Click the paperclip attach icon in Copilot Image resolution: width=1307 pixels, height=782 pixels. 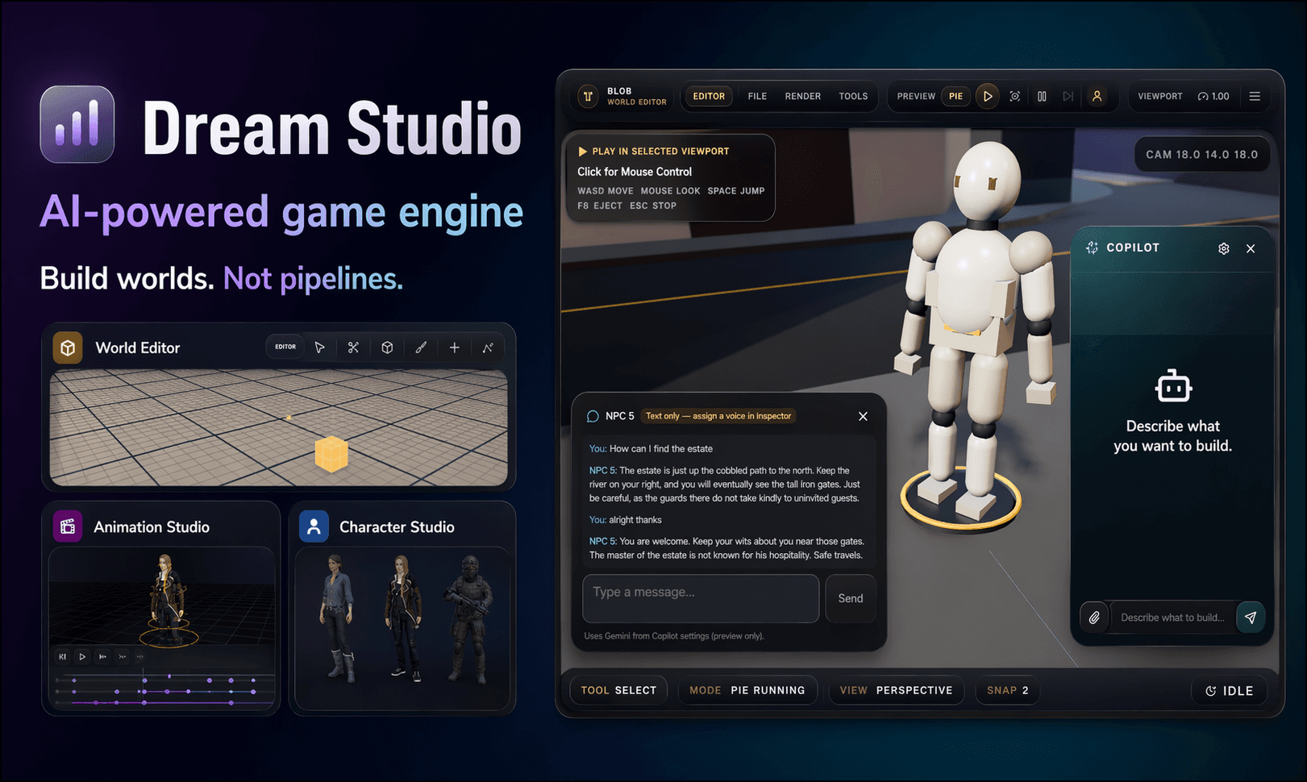(x=1094, y=618)
